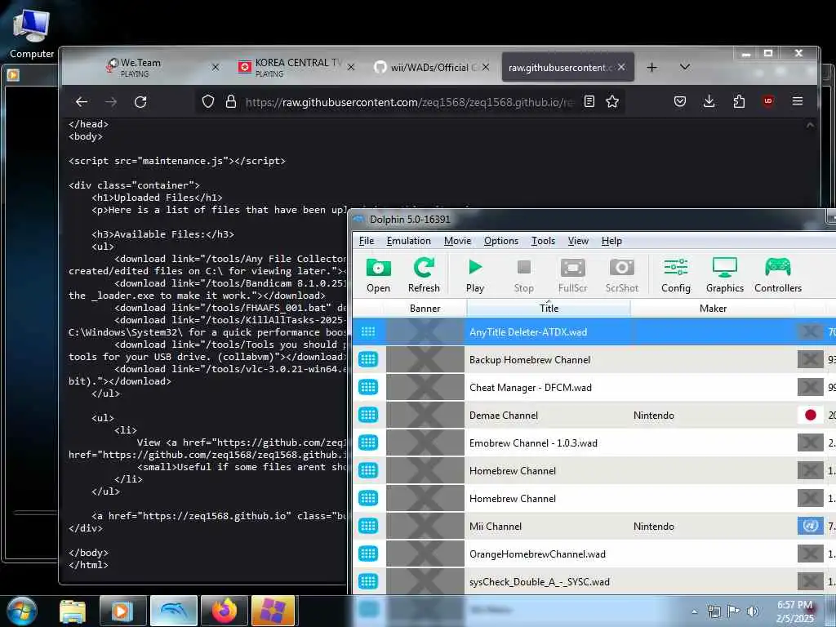The image size is (836, 627).
Task: Show hidden tray icons arrow
Action: [x=694, y=611]
